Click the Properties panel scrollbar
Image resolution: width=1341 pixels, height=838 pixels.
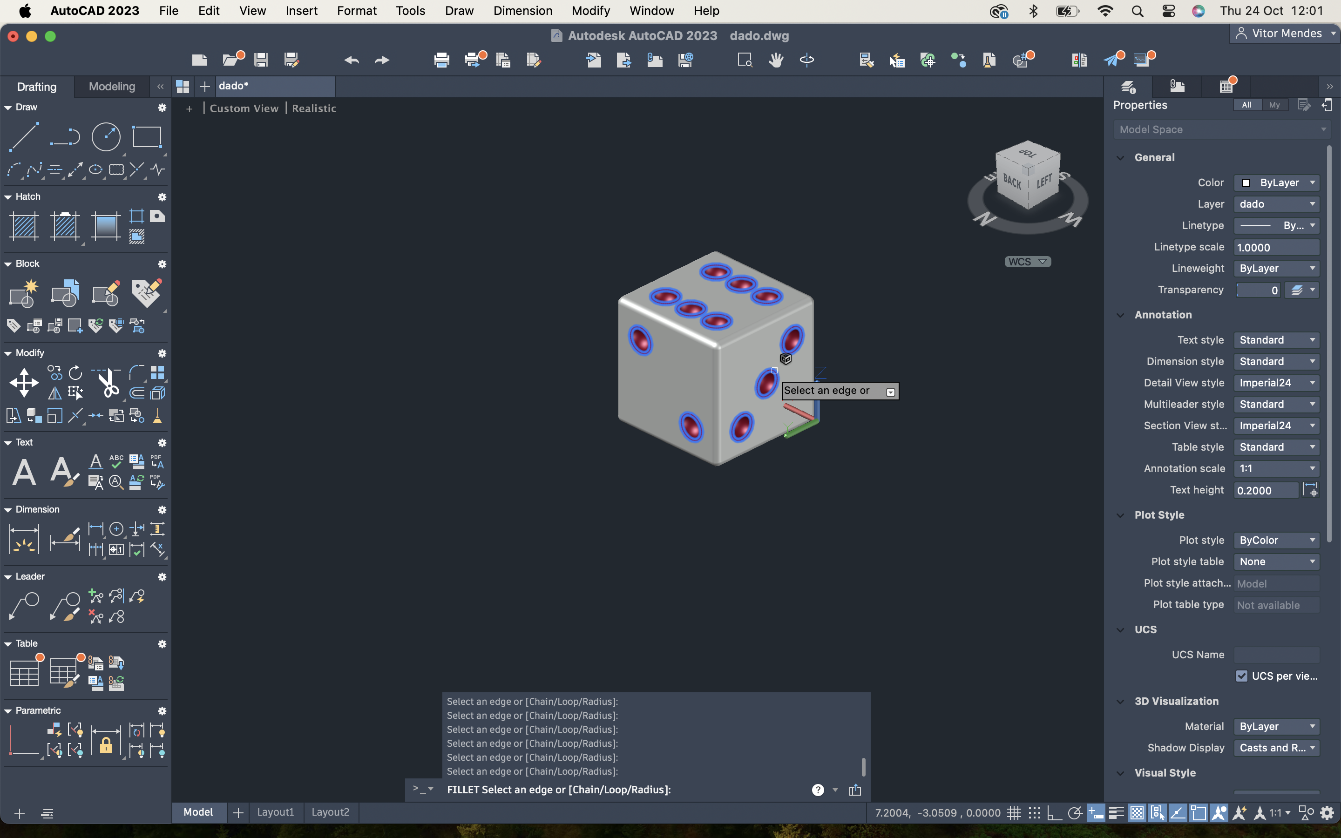tap(1329, 344)
